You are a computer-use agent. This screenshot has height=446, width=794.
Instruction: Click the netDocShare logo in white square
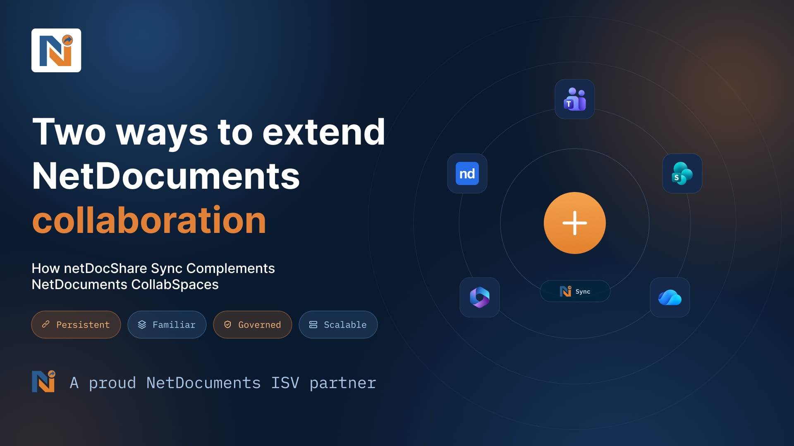[56, 50]
